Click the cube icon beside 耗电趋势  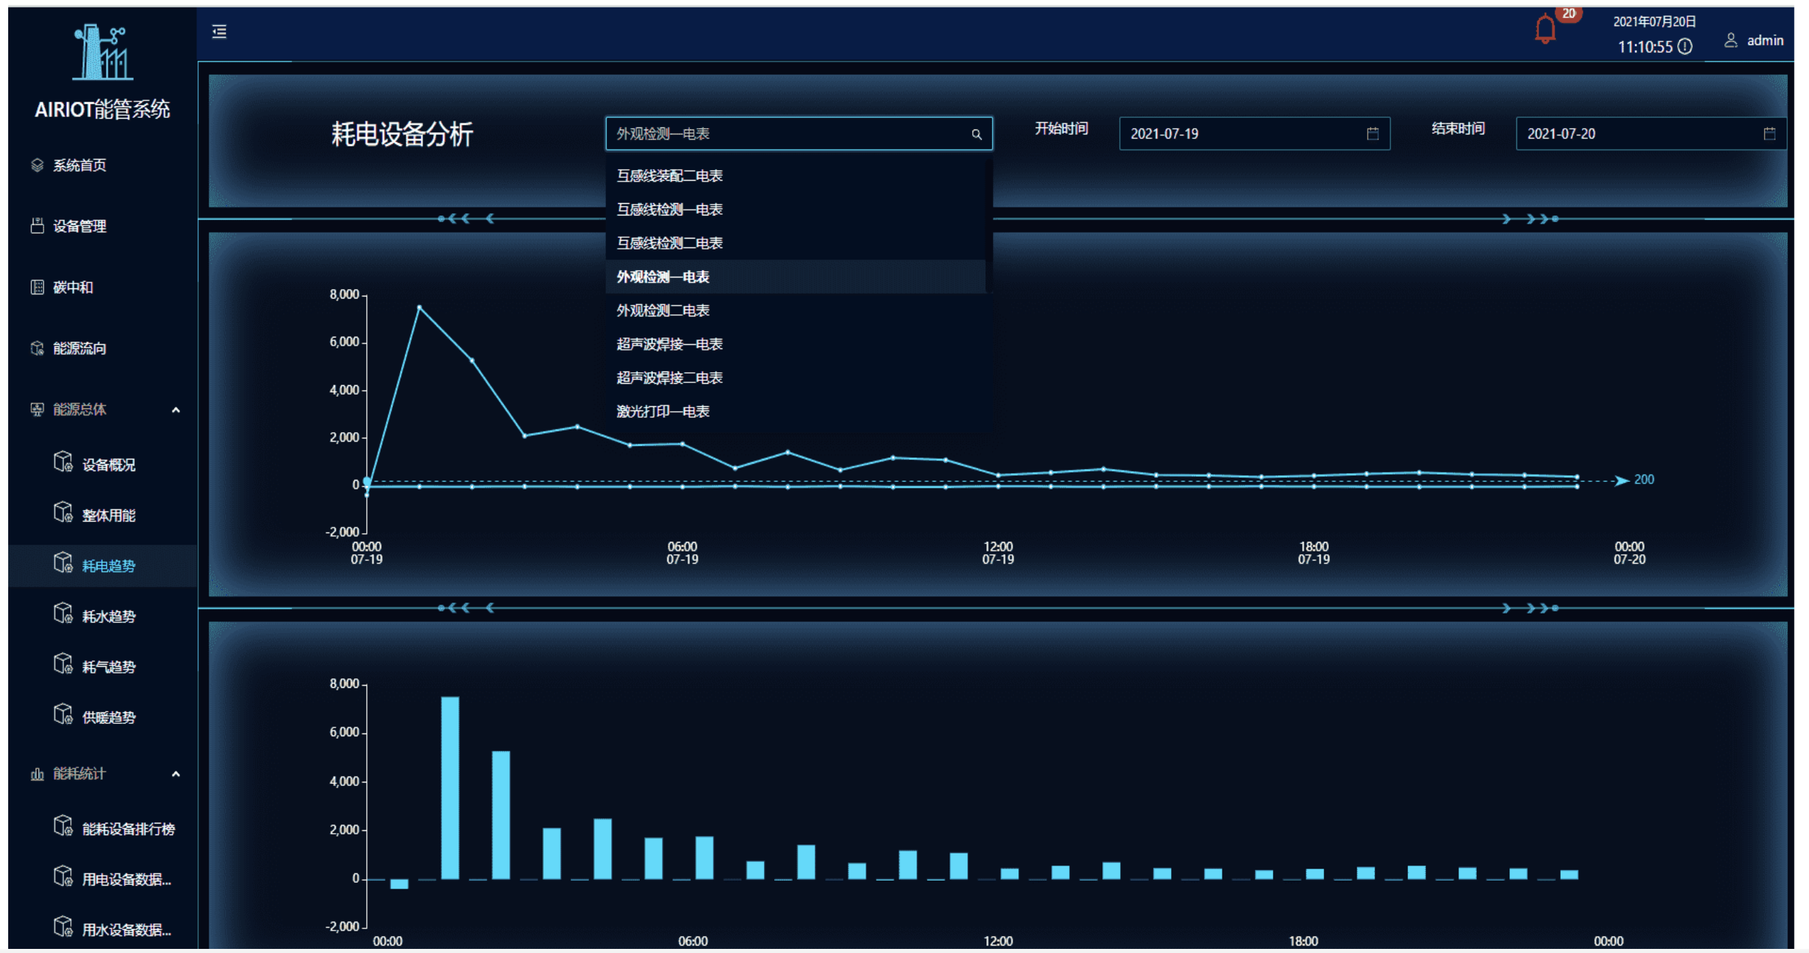63,563
